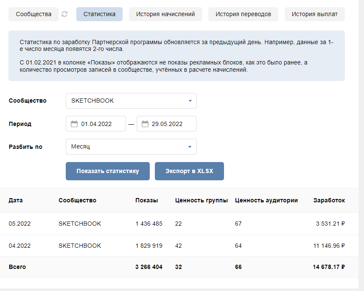This screenshot has width=364, height=291.
Task: Click audience value 64 in 04.2022 row
Action: [238, 246]
